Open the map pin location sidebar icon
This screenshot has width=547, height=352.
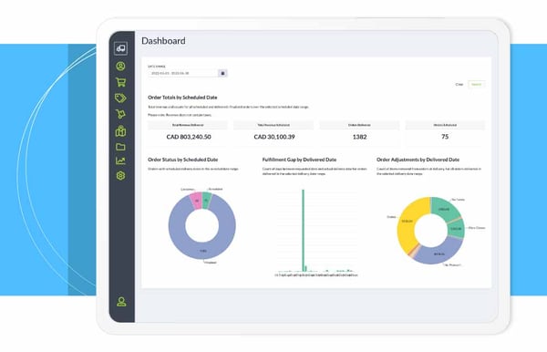coord(120,130)
